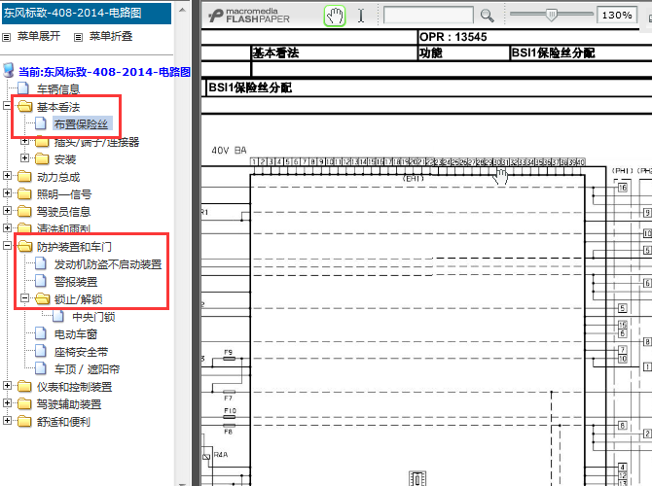The height and width of the screenshot is (486, 652).
Task: Expand the 驾驶员信息 folder
Action: tap(7, 210)
